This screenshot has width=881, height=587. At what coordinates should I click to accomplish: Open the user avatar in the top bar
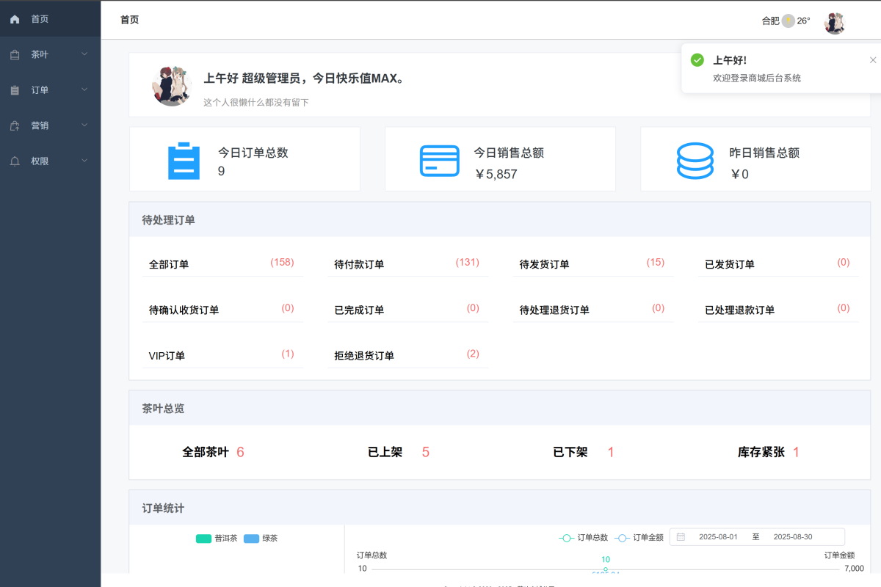(835, 21)
